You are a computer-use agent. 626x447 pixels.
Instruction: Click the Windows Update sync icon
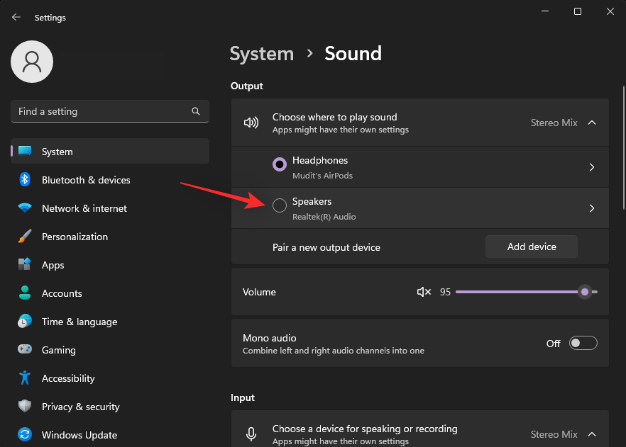(25, 435)
